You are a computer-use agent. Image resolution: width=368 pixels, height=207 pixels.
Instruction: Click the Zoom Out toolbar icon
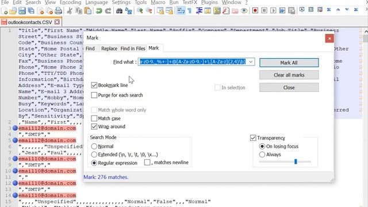149,11
